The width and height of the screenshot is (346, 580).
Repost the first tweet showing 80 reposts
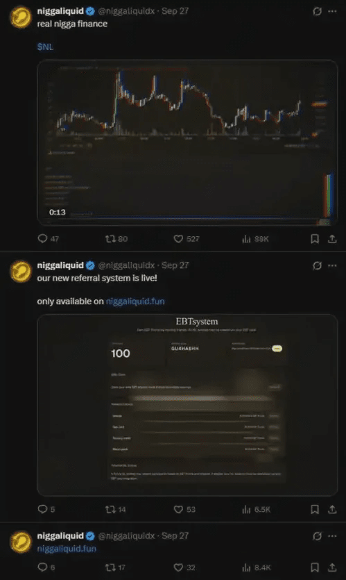[116, 239]
